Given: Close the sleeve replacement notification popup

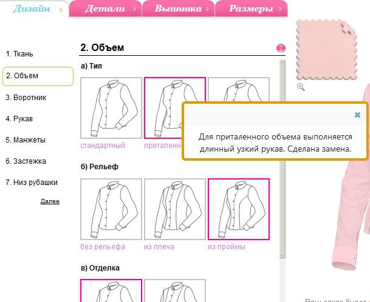Looking at the screenshot, I should click(357, 115).
